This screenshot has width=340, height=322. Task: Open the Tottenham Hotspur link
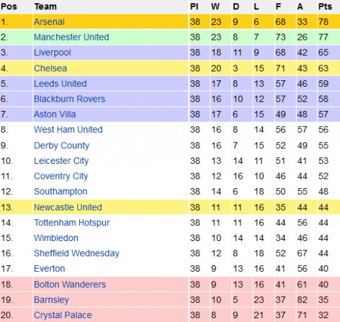coord(72,223)
